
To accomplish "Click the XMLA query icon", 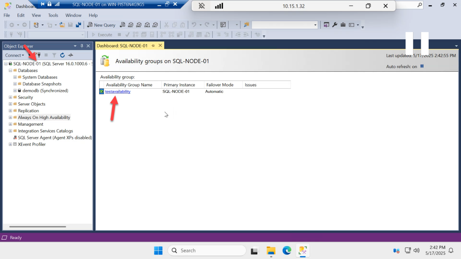I will point(147,25).
